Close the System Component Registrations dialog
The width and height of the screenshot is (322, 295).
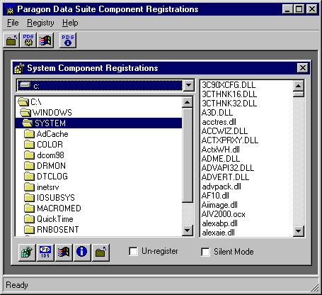(303, 68)
